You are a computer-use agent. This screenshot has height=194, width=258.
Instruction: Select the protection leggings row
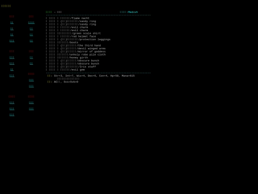click(78, 39)
